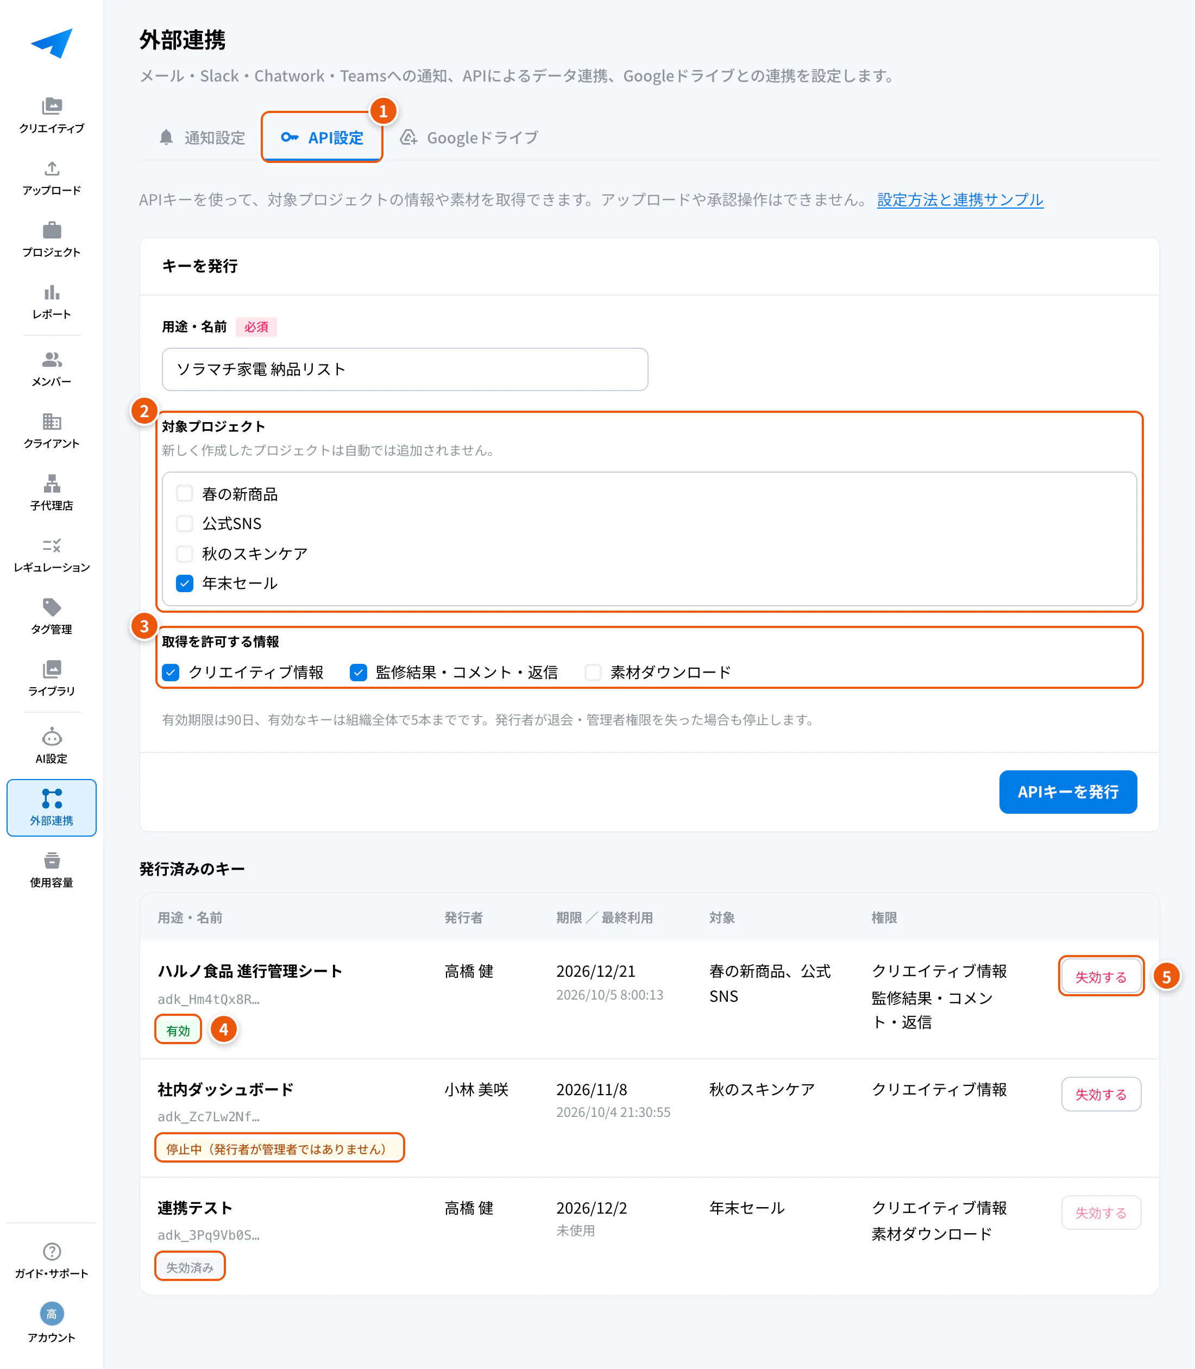The image size is (1195, 1369).
Task: Click the adk_Hm4tQx8R… key ID
Action: tap(209, 999)
